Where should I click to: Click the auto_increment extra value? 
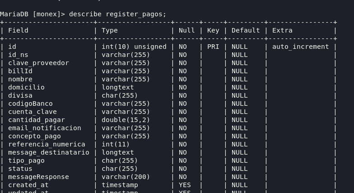click(301, 47)
